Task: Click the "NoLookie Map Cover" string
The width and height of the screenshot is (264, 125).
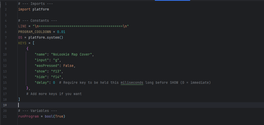Action: (72, 54)
